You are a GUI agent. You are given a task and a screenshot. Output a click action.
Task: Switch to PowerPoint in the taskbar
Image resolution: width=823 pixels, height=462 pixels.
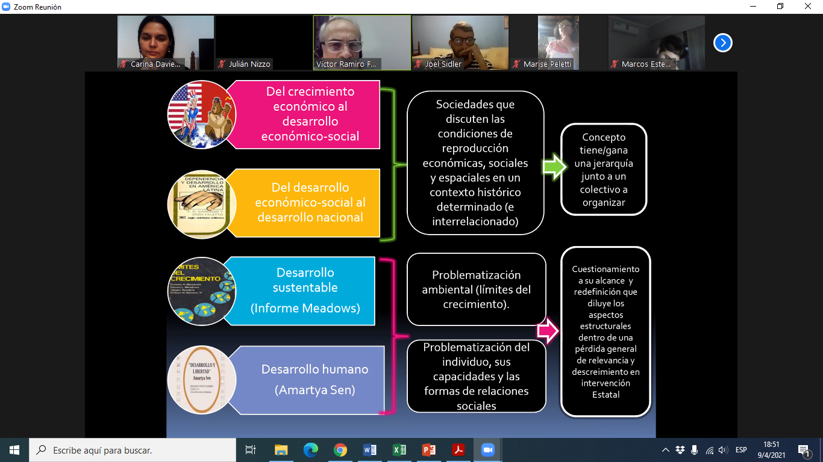[x=428, y=450]
